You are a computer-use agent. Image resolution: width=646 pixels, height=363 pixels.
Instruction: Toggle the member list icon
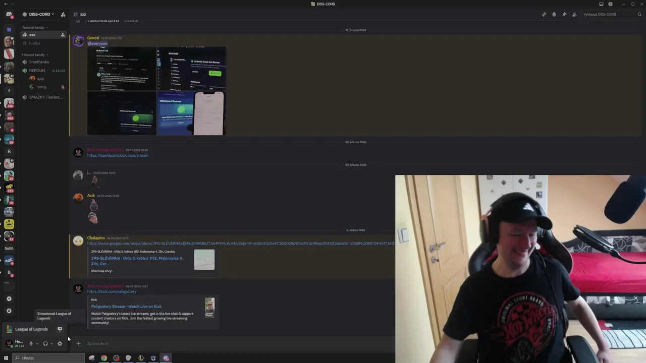tap(574, 14)
